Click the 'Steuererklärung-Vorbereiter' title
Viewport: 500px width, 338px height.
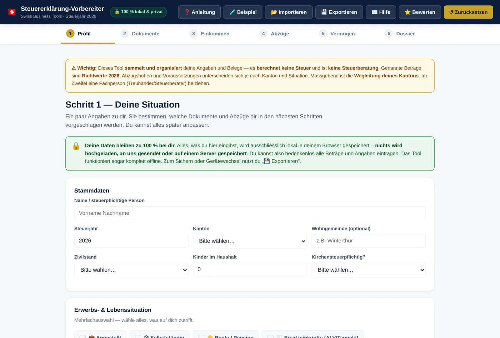(x=62, y=9)
